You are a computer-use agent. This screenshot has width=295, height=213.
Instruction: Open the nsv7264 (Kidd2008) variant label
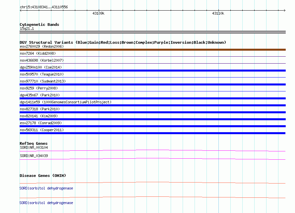pos(38,53)
